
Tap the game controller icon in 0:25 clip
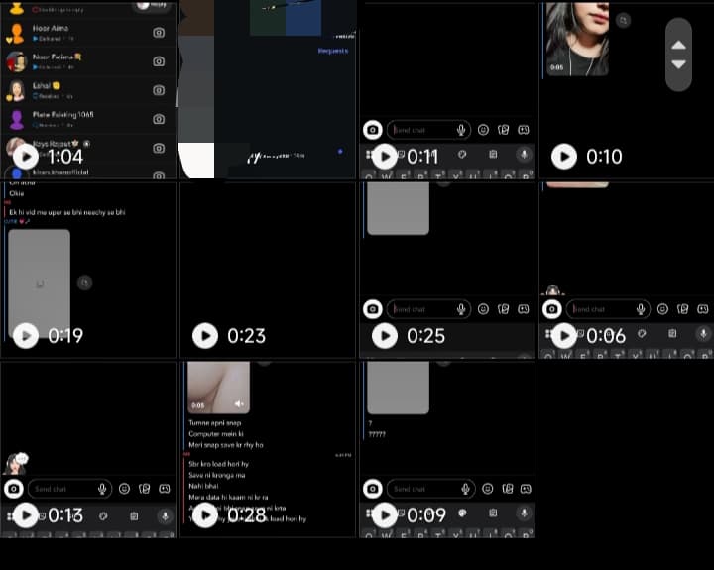(524, 309)
